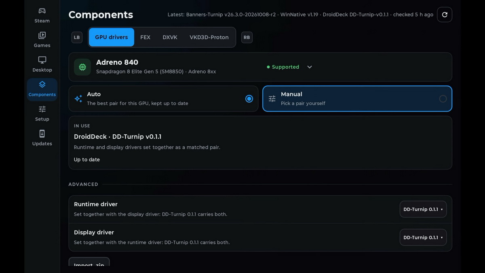Open the Display driver DD-Turnip dropdown
The width and height of the screenshot is (485, 273).
coord(423,237)
